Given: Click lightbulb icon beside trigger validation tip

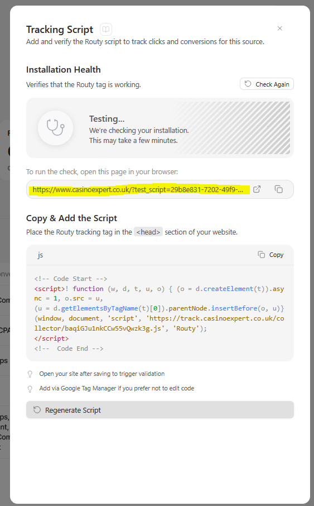Looking at the screenshot, I should (30, 374).
